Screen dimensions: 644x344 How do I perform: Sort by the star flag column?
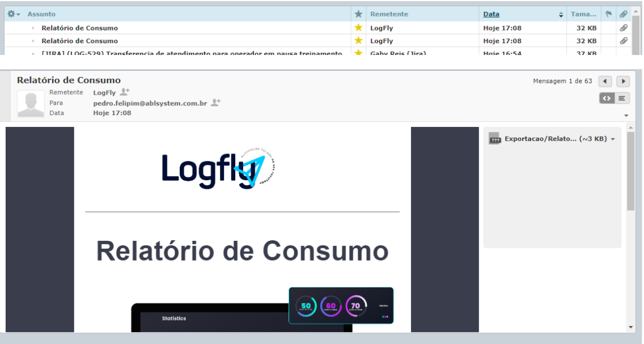358,14
